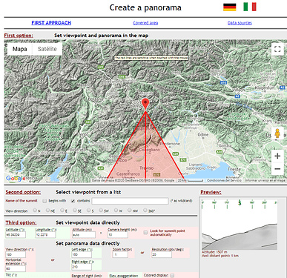Toggle fullscreen map view
Image resolution: width=287 pixels, height=278 pixels.
277,49
